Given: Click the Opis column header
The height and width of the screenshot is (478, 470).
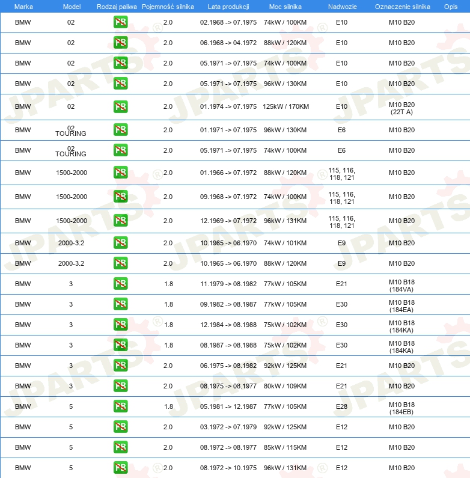Looking at the screenshot, I should click(x=451, y=7).
